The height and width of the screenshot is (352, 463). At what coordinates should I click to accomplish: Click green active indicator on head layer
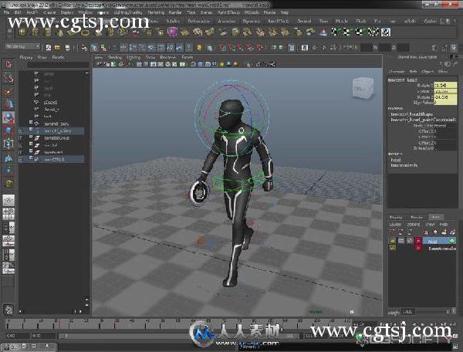(452, 241)
